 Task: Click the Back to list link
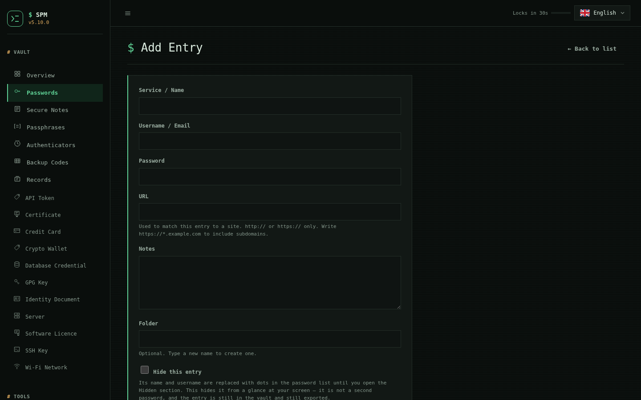(592, 48)
